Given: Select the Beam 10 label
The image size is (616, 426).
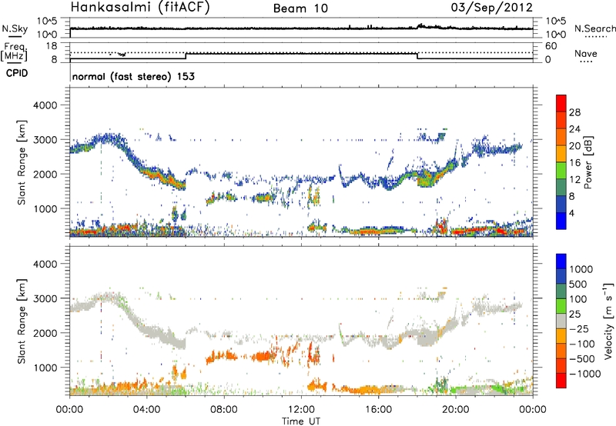Looking at the screenshot, I should pyautogui.click(x=300, y=8).
